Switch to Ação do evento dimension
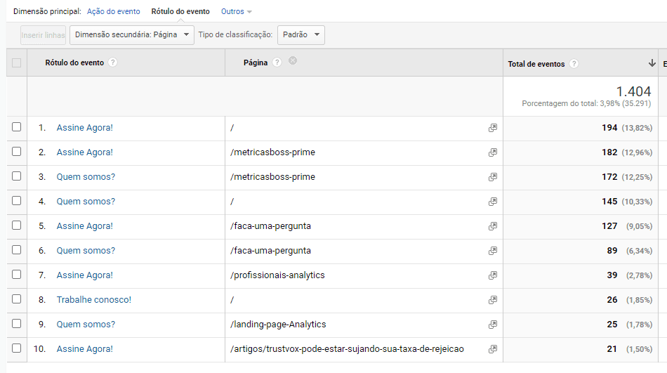Image resolution: width=667 pixels, height=373 pixels. click(x=113, y=12)
